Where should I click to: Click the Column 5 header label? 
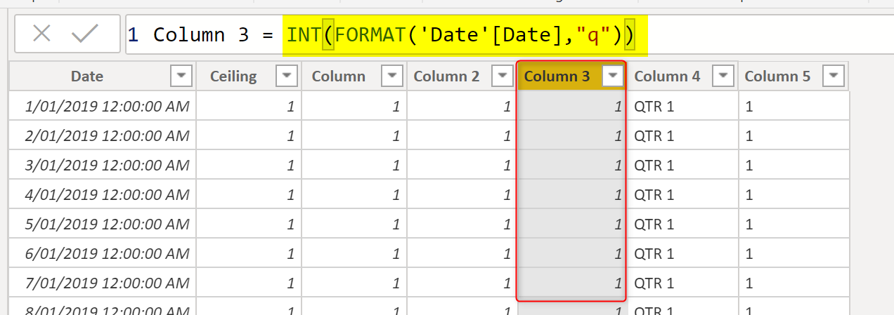(777, 76)
